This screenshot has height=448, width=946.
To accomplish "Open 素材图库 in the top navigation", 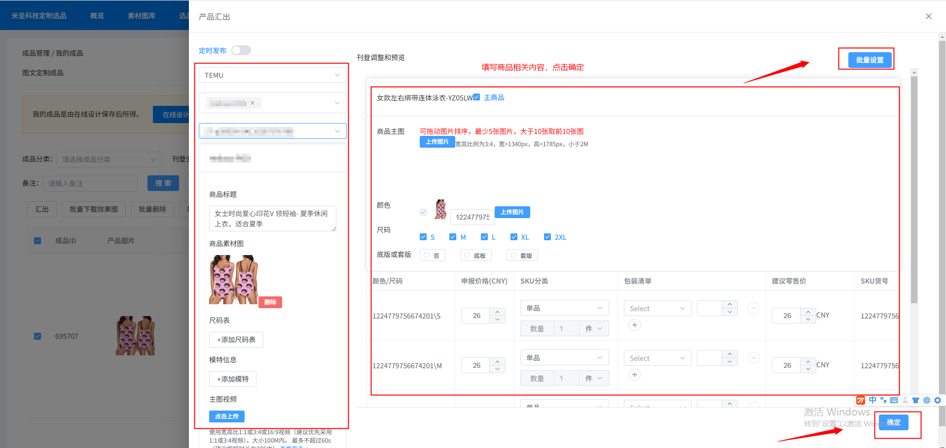I will point(142,16).
